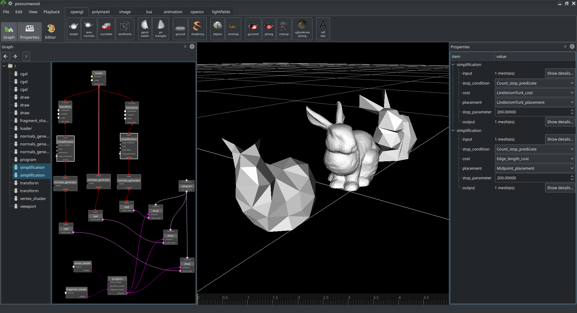The height and width of the screenshot is (313, 577).
Task: Add the turntable setup
Action: [106, 29]
